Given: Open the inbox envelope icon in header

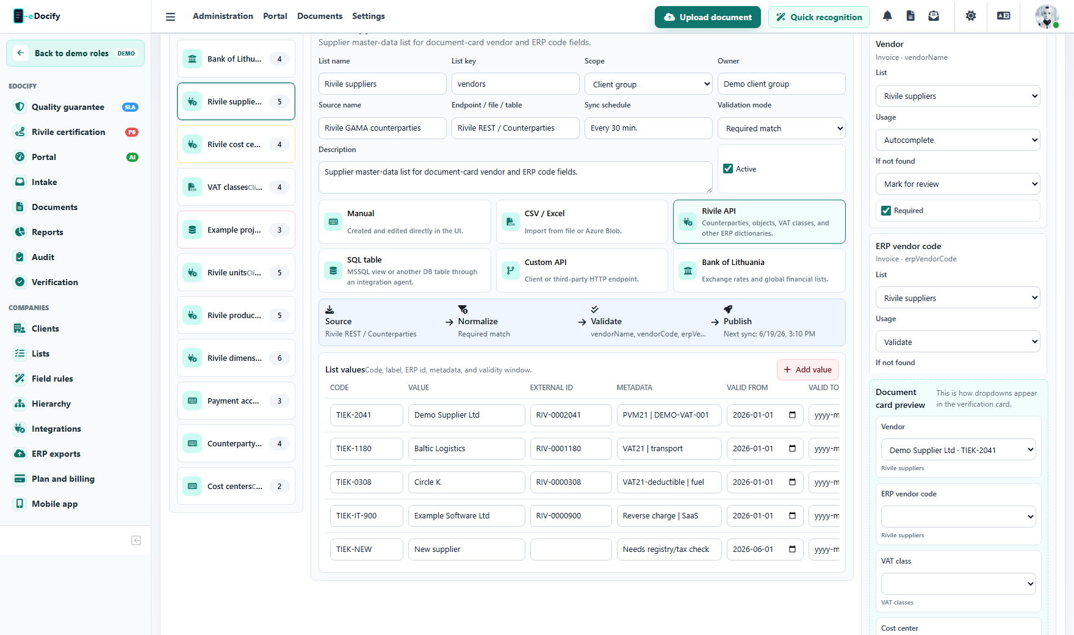Looking at the screenshot, I should [x=934, y=16].
